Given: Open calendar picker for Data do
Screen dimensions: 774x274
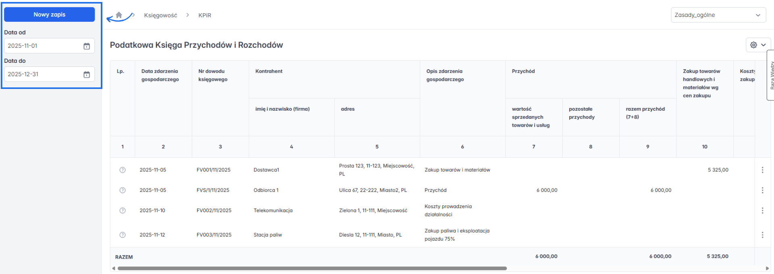Looking at the screenshot, I should coord(87,74).
